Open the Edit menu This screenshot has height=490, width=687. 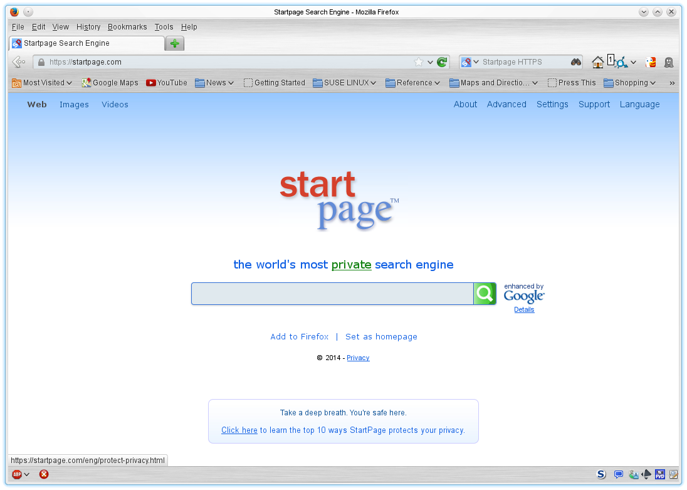[39, 27]
